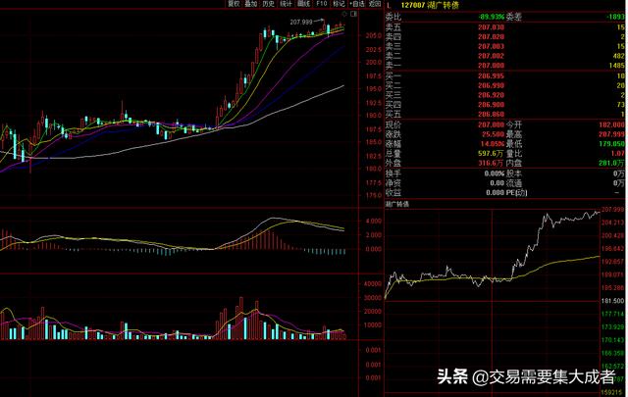628x397 pixels.
Task: Toggle the chart panel layout square icon
Action: (353, 14)
